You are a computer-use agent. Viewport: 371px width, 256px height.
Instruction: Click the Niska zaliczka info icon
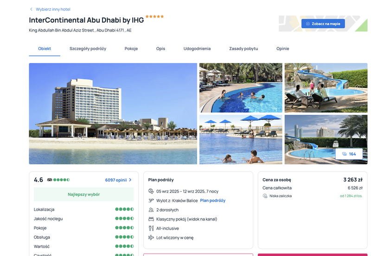pyautogui.click(x=265, y=196)
